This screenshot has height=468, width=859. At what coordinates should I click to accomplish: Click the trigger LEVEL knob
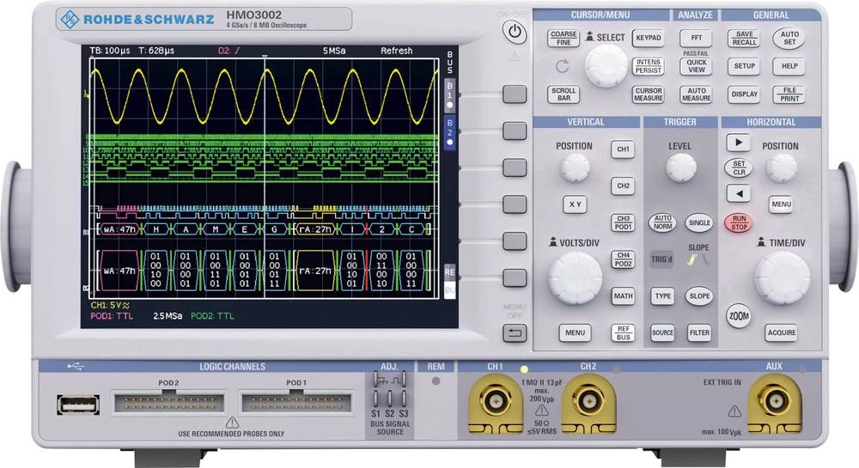tap(680, 167)
